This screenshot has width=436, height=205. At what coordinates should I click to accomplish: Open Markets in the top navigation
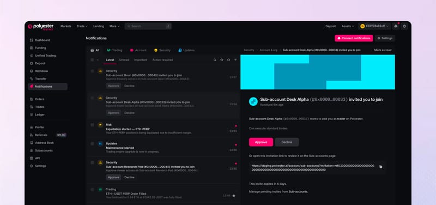click(x=66, y=26)
